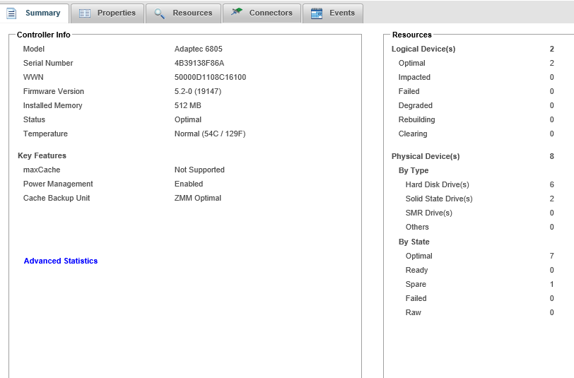Click the serial number value 4B39138F86A

tap(199, 64)
